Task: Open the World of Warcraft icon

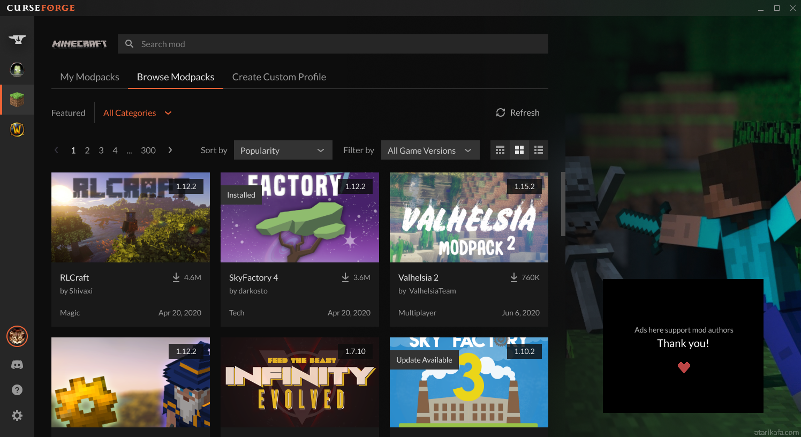Action: point(17,130)
